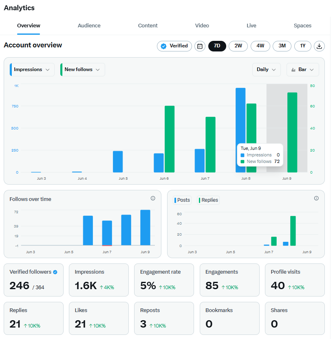Click the Bookmarks stat card
This screenshot has height=339, width=333.
coord(229,319)
